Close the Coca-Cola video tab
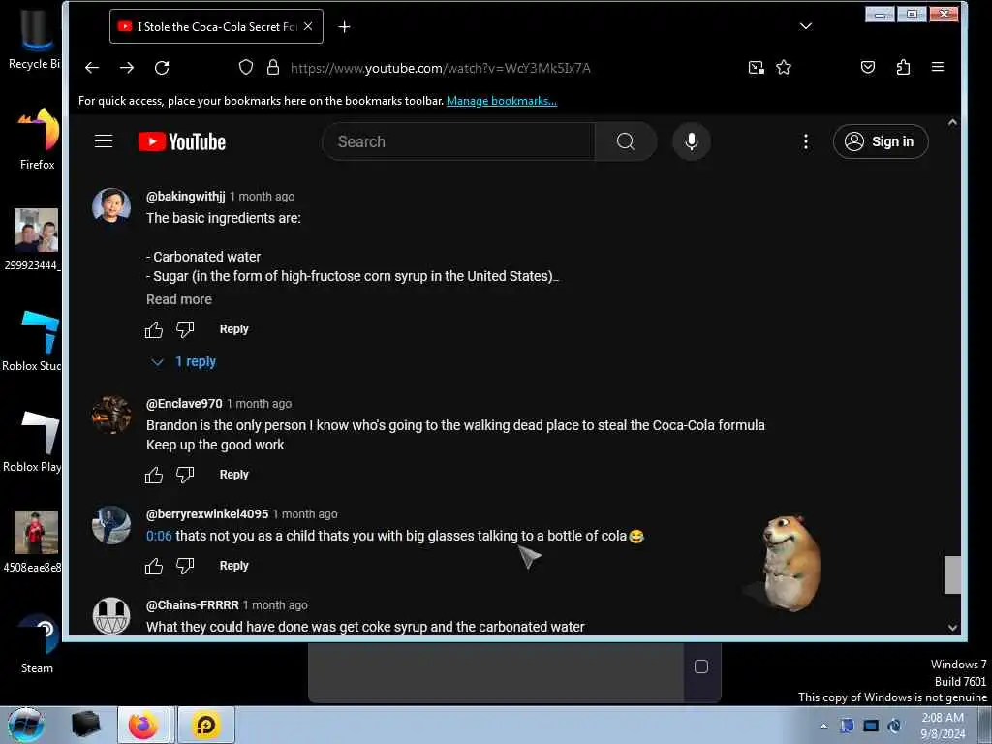This screenshot has height=744, width=992. (308, 26)
